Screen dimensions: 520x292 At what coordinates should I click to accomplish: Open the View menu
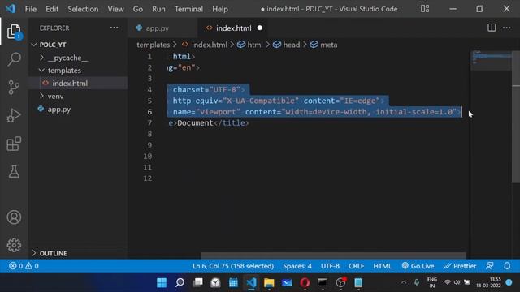[115, 9]
